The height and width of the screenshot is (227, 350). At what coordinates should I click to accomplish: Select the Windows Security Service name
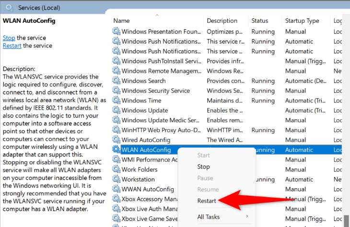click(155, 91)
